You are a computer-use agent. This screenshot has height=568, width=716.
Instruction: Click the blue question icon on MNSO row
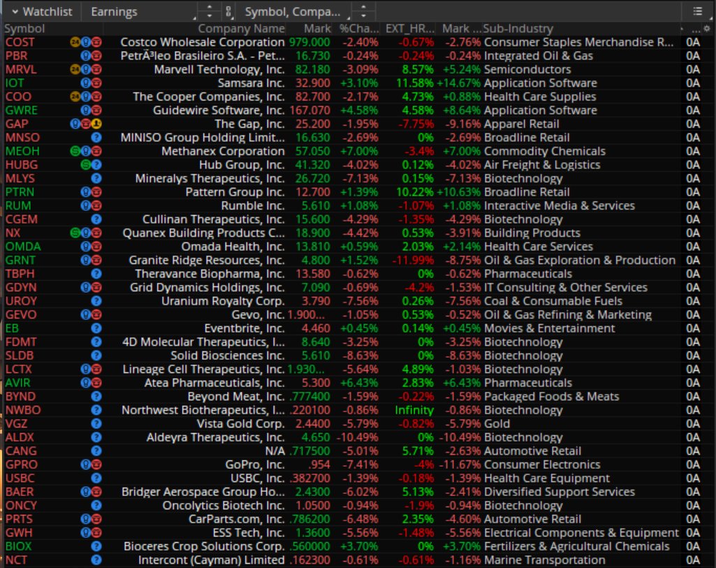pos(96,138)
